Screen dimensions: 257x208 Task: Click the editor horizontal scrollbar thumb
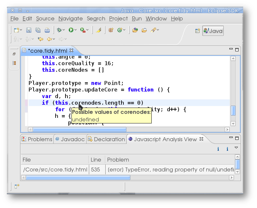80,129
